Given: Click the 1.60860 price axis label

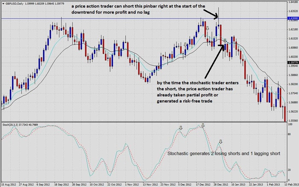Looking at the screenshot, I should click(293, 47).
